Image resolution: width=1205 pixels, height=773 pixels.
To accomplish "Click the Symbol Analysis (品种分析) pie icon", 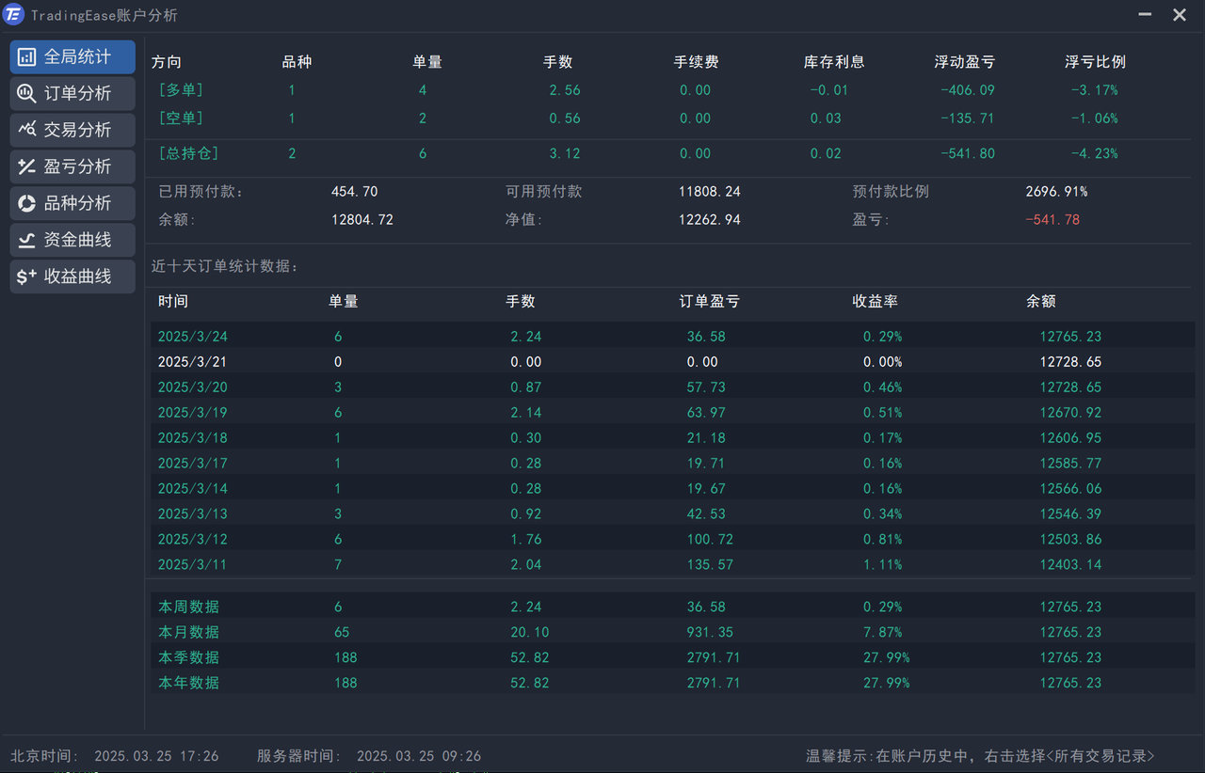I will pyautogui.click(x=26, y=203).
